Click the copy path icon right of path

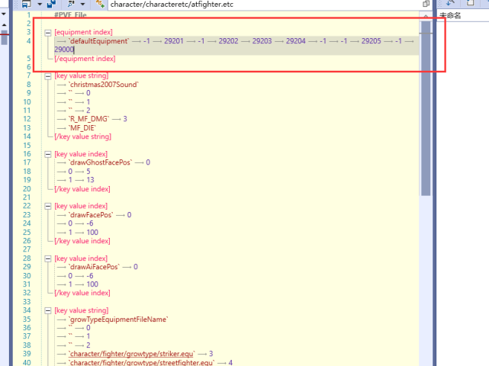pyautogui.click(x=426, y=5)
